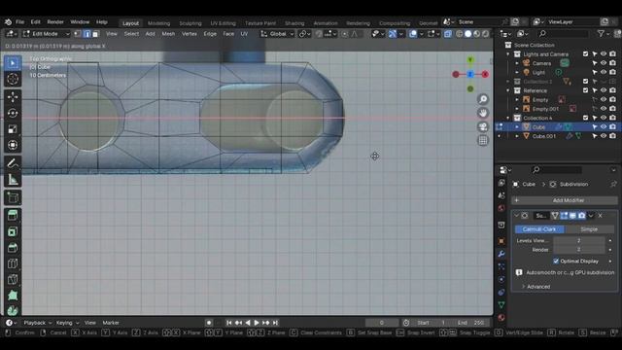Image resolution: width=622 pixels, height=350 pixels.
Task: Enable vertex select mode
Action: (78, 34)
